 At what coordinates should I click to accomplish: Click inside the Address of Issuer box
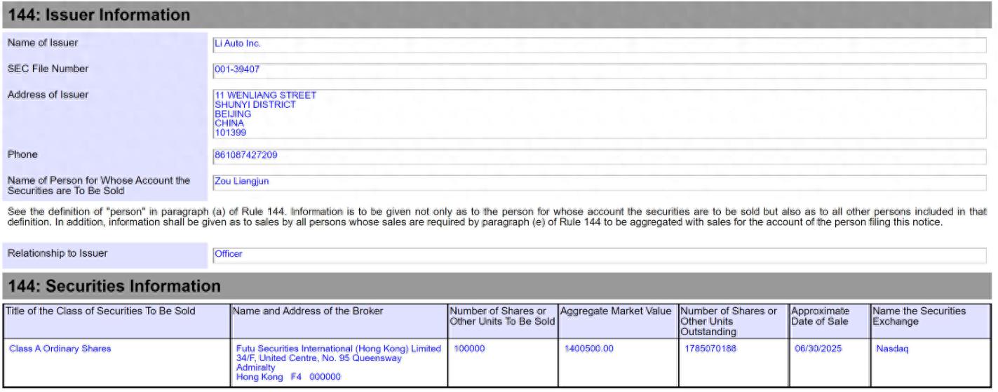point(599,114)
